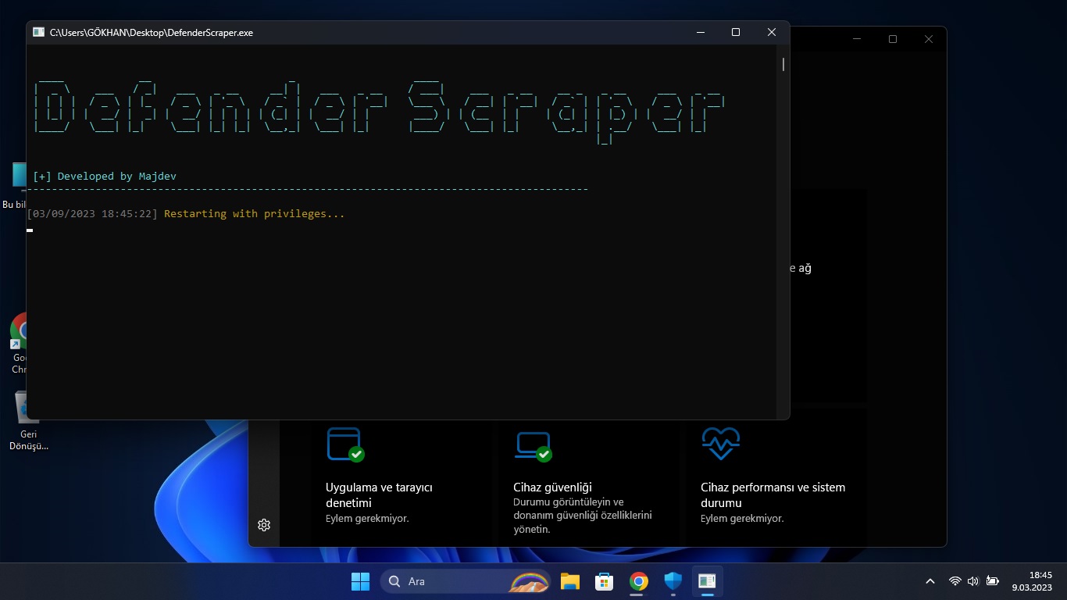Maximize the Windows Security window

(893, 39)
